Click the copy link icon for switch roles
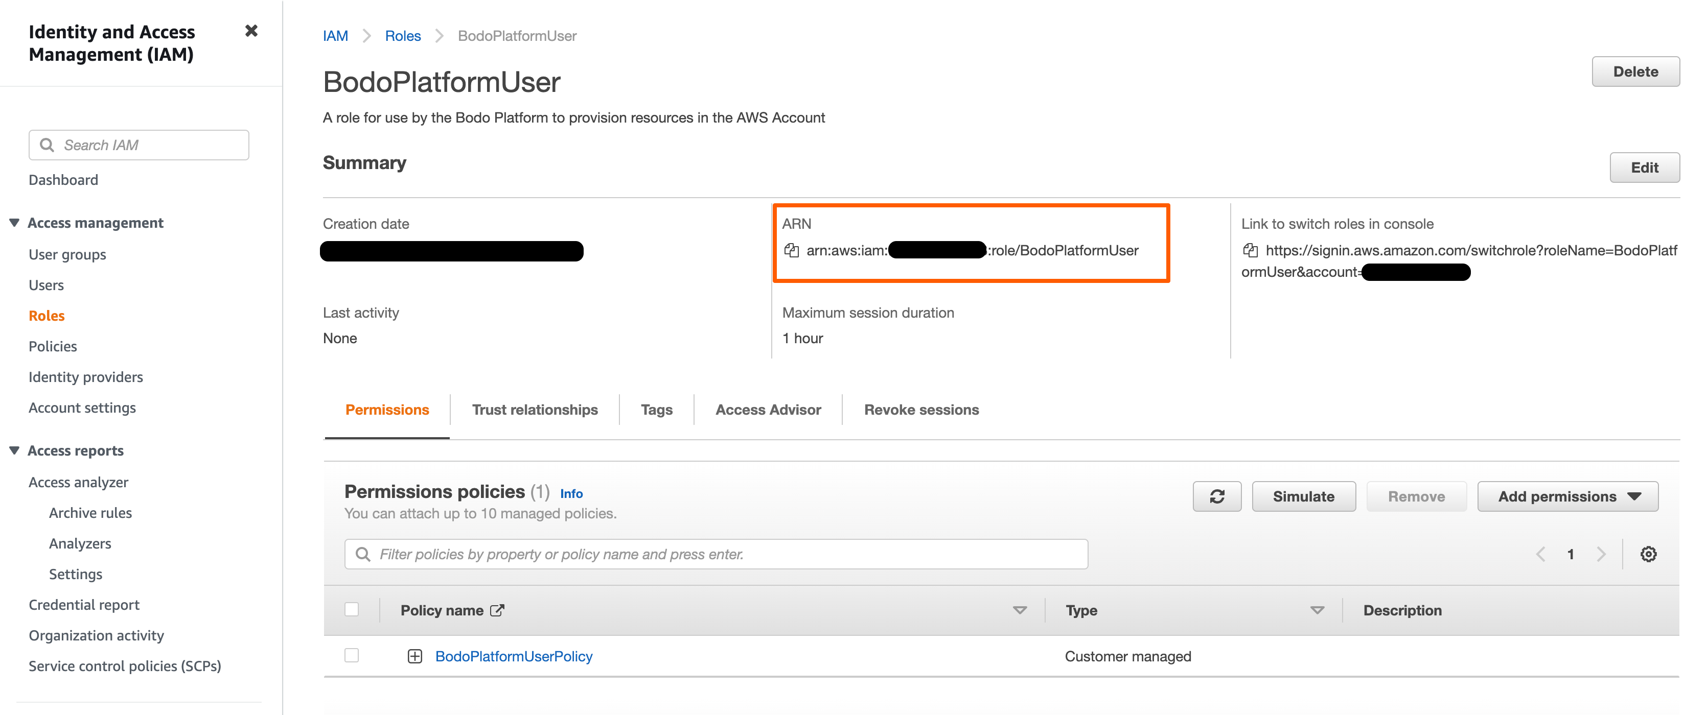 (1250, 248)
